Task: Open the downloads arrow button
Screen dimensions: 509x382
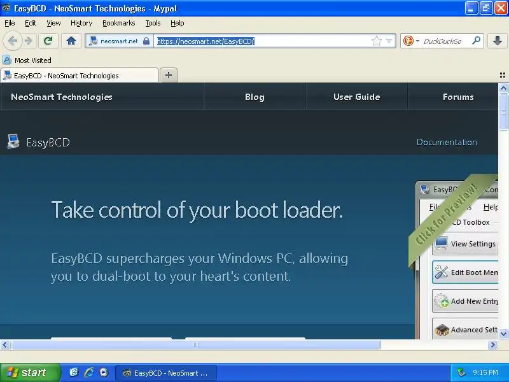Action: coord(498,41)
